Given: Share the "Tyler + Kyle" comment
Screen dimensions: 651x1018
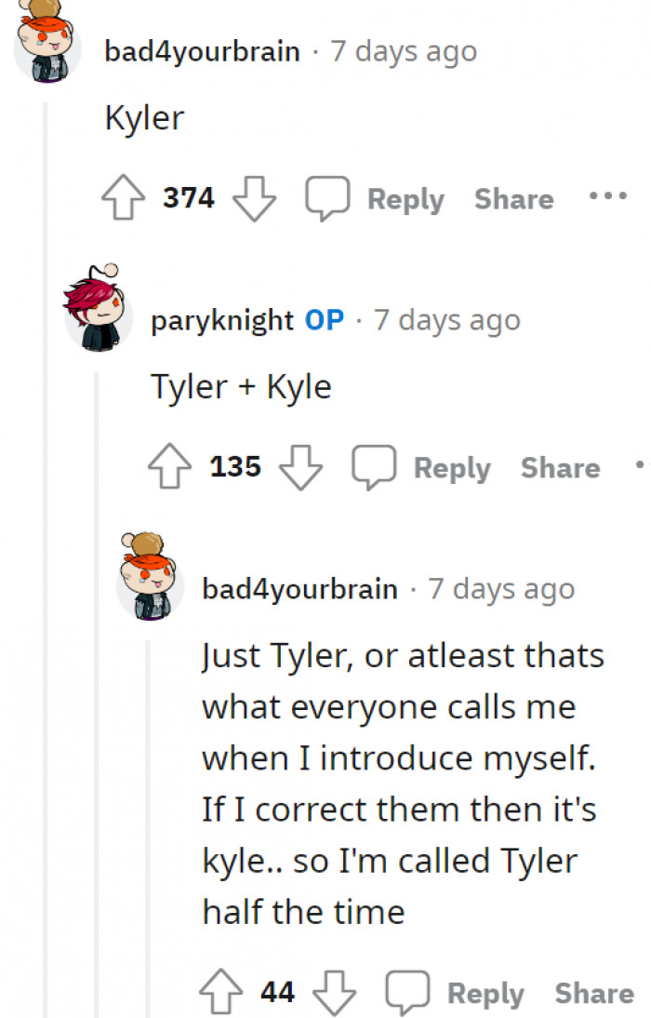Looking at the screenshot, I should [x=561, y=467].
